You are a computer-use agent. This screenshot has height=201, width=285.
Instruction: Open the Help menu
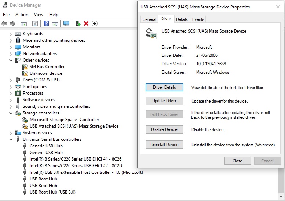pos(54,15)
